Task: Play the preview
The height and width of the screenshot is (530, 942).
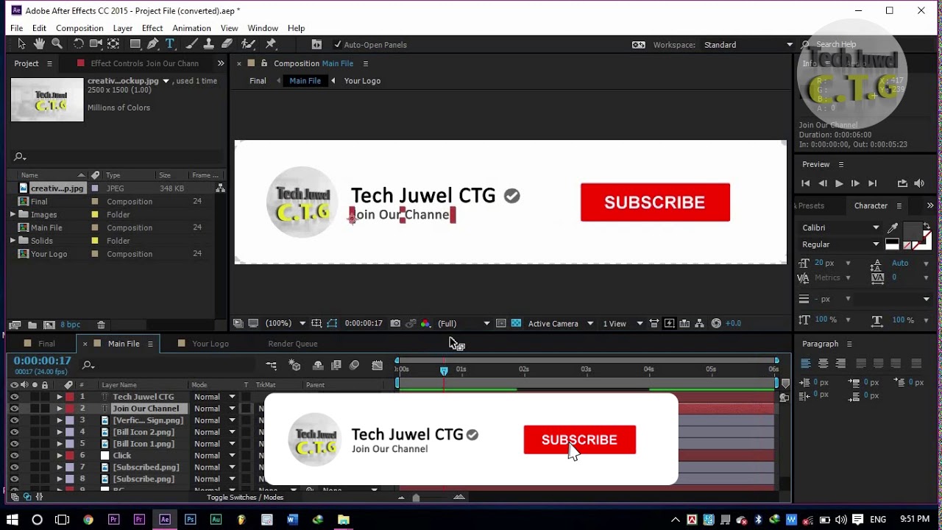Action: (x=839, y=183)
